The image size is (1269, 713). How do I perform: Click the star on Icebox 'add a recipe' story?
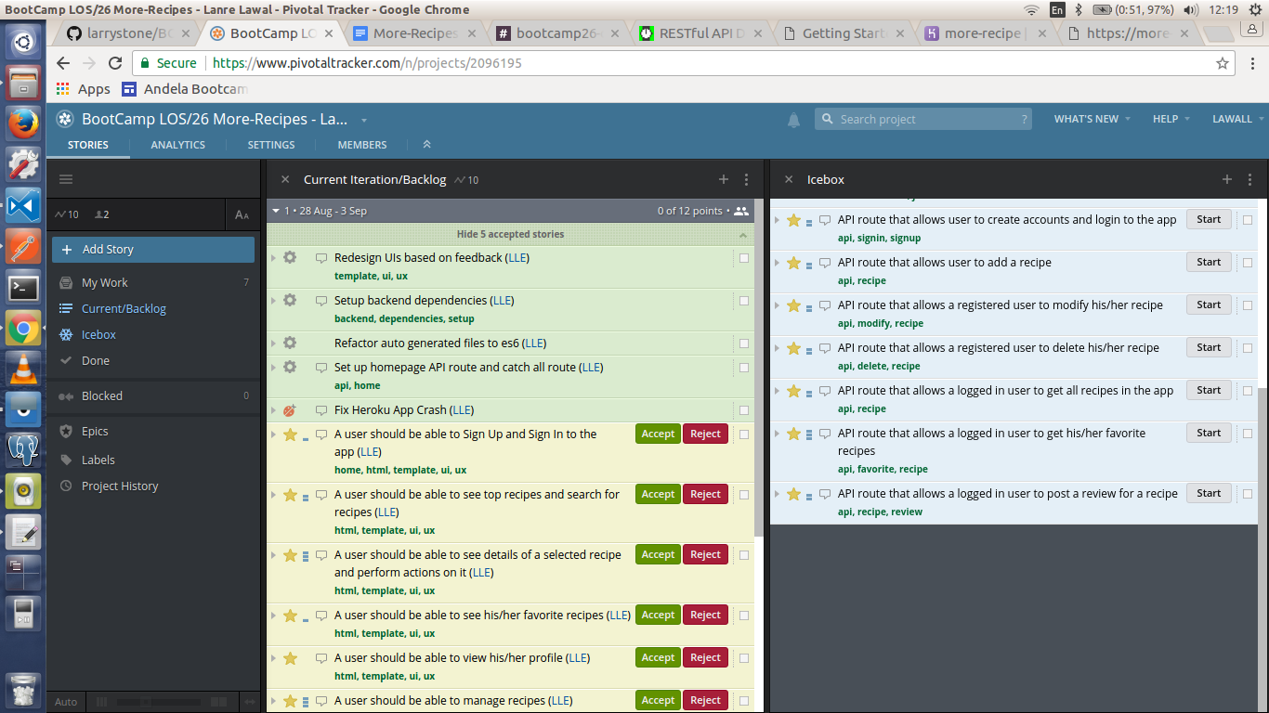pos(793,263)
